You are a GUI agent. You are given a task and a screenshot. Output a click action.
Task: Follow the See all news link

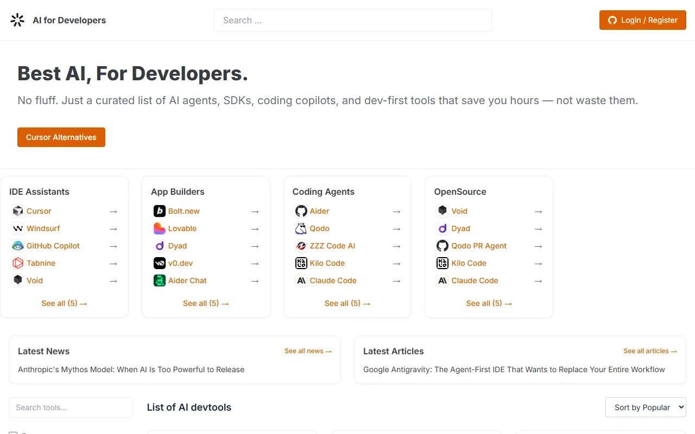(308, 351)
